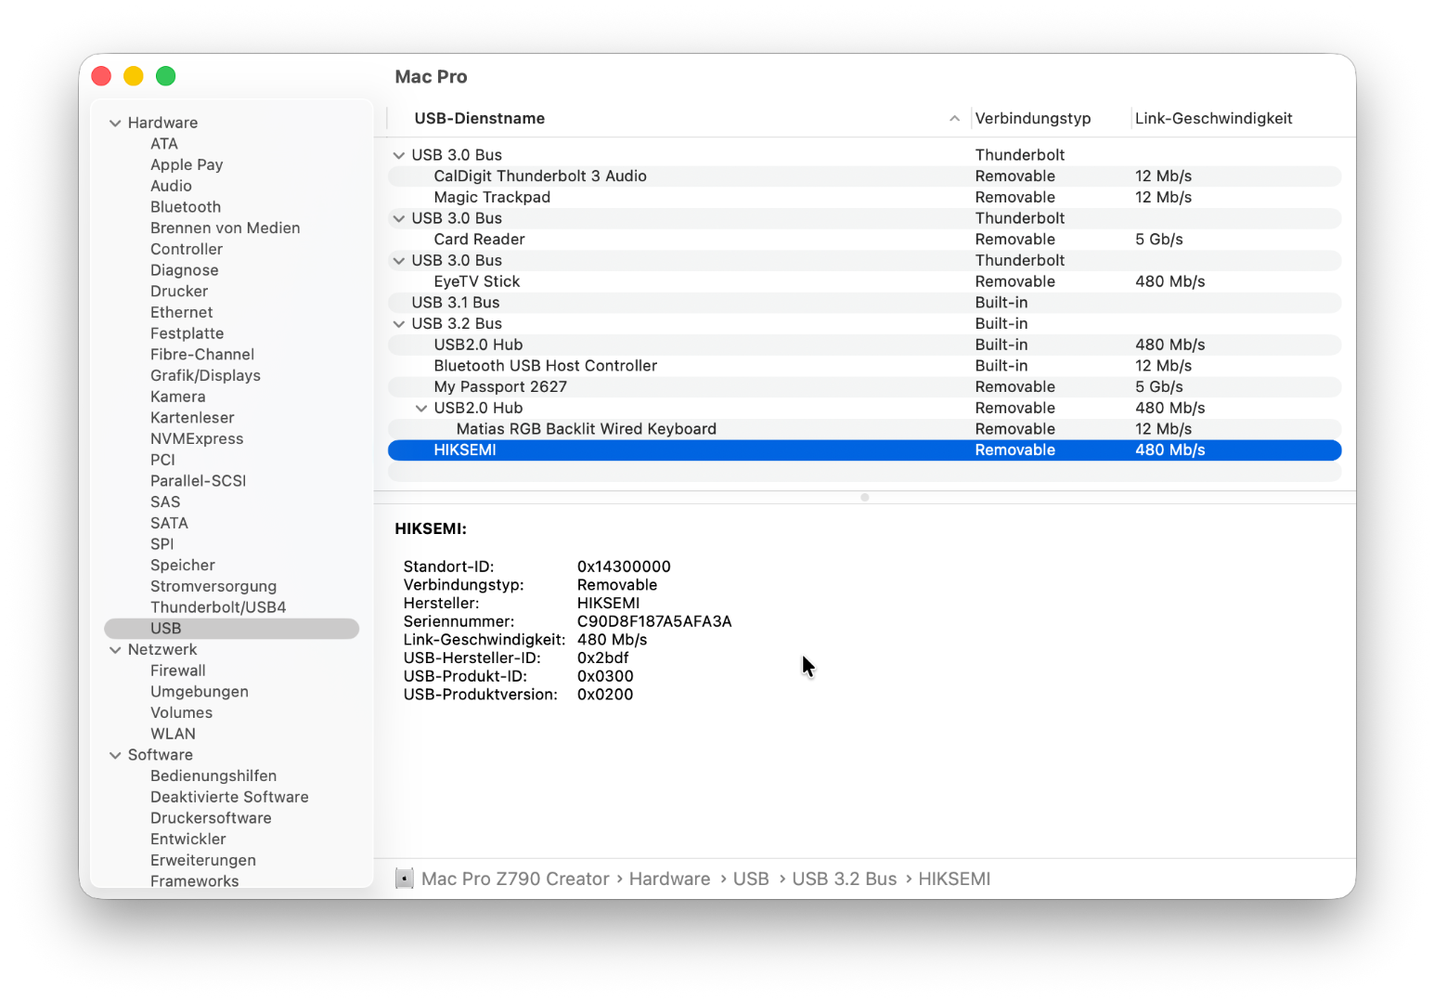The height and width of the screenshot is (1003, 1434).
Task: Select Magic Trackpad device row
Action: pyautogui.click(x=865, y=198)
